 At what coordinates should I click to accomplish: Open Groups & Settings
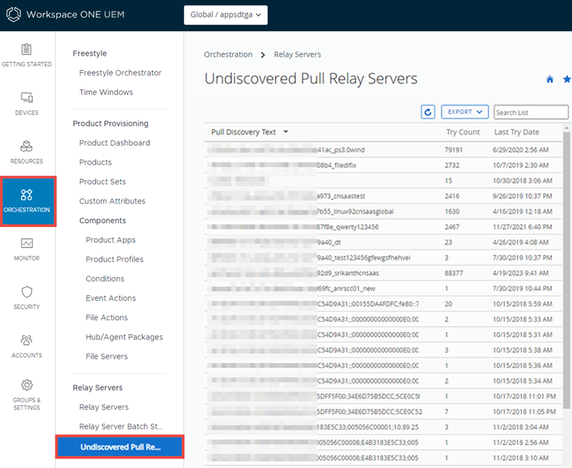(26, 394)
